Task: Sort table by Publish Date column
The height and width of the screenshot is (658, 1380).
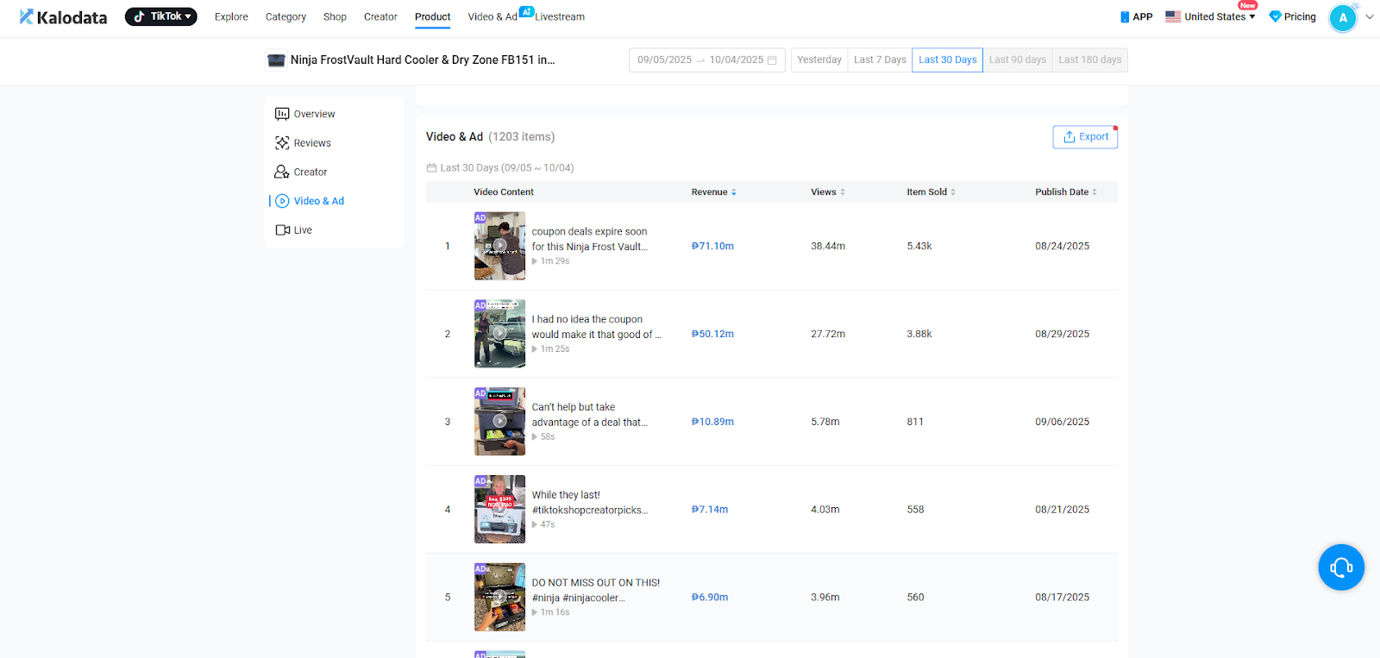Action: (1066, 192)
